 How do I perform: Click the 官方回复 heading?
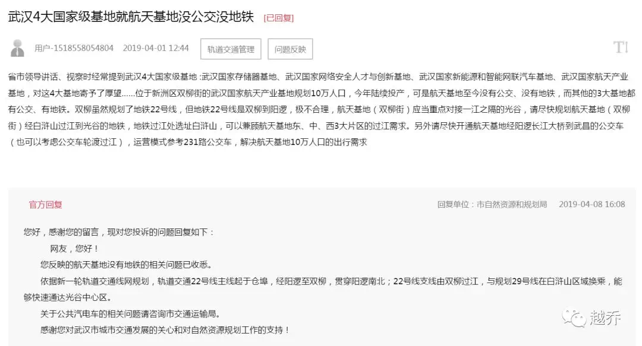pyautogui.click(x=45, y=205)
